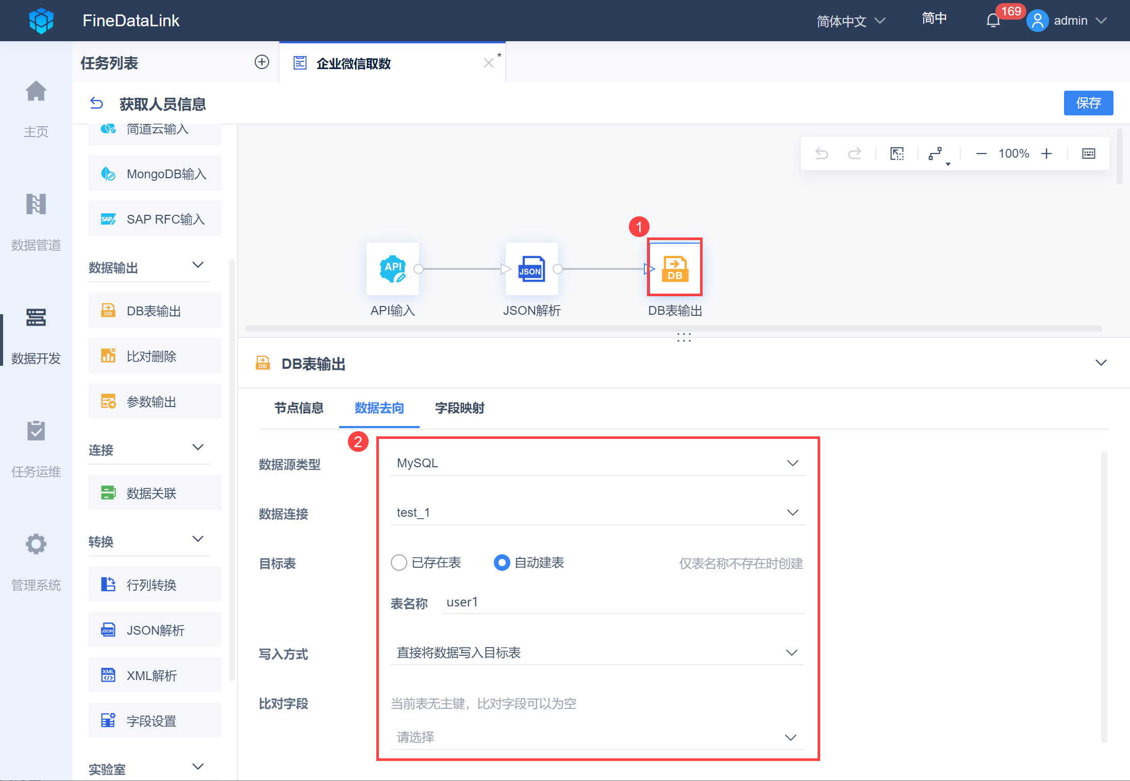The image size is (1130, 781).
Task: Click the notification bell icon
Action: coord(993,21)
